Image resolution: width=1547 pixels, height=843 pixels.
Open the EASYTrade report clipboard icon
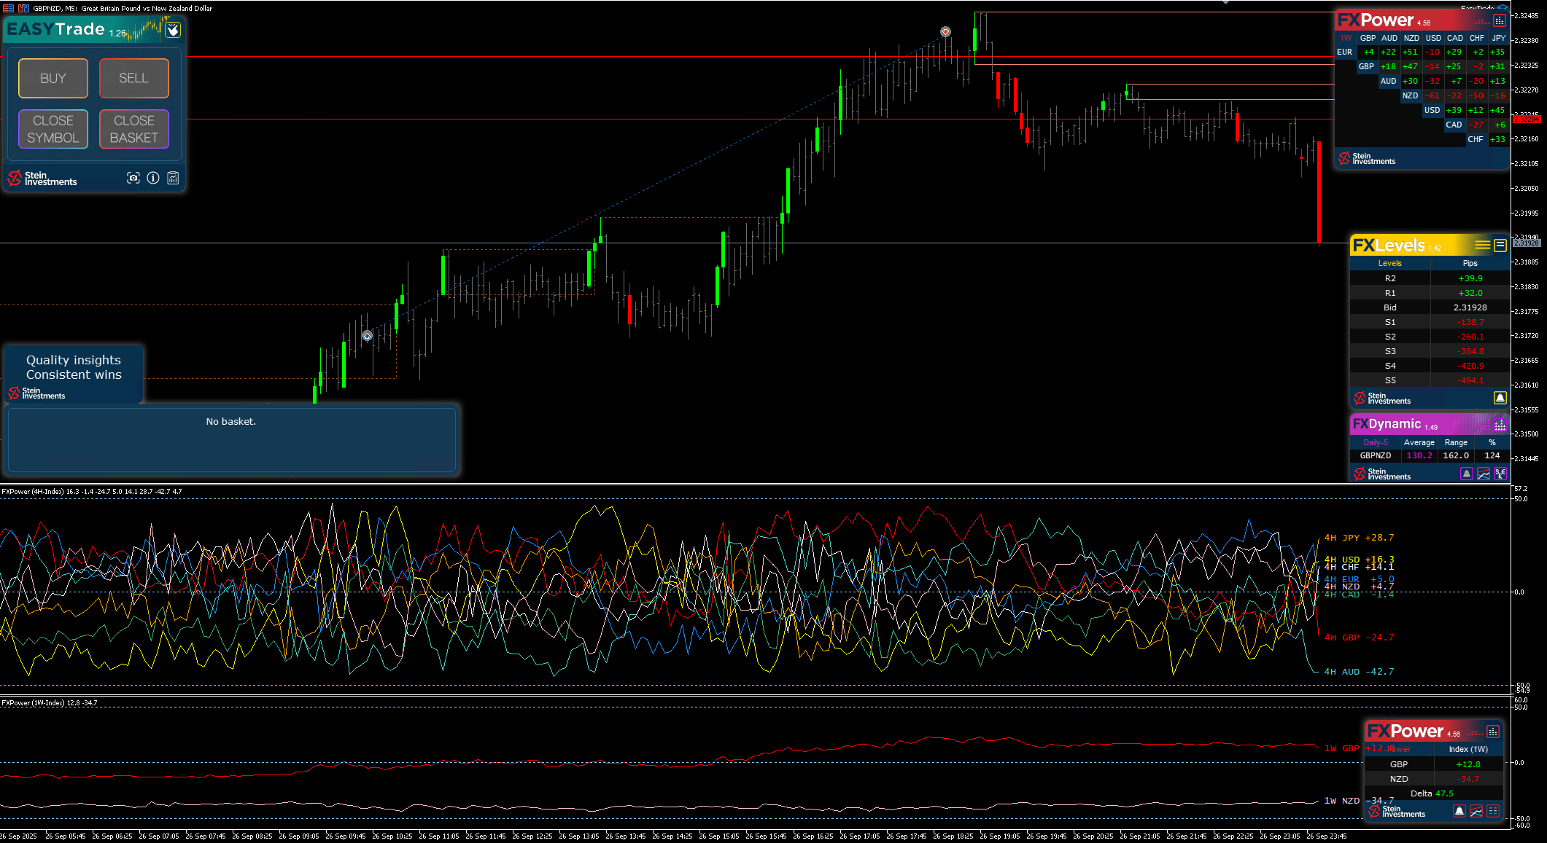pos(173,178)
